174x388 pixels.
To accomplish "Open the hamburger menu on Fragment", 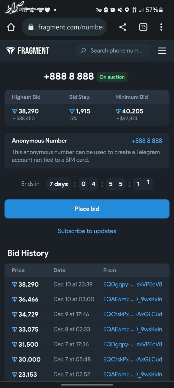I will click(x=162, y=51).
